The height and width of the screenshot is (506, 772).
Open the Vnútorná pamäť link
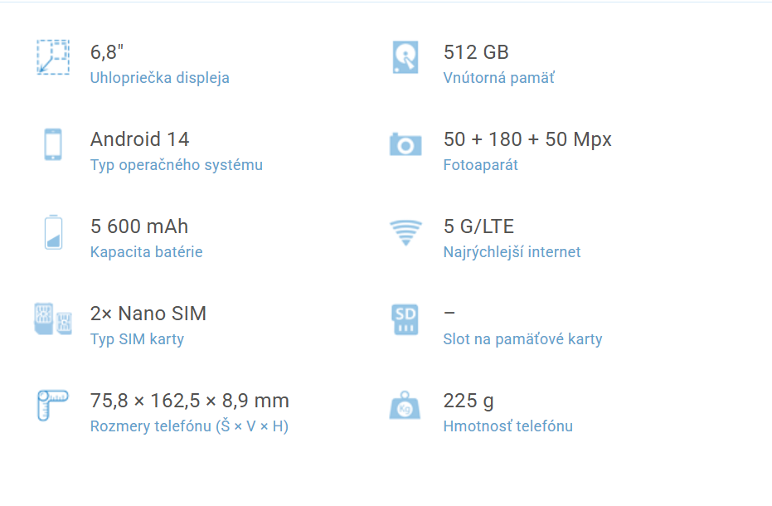coord(498,78)
